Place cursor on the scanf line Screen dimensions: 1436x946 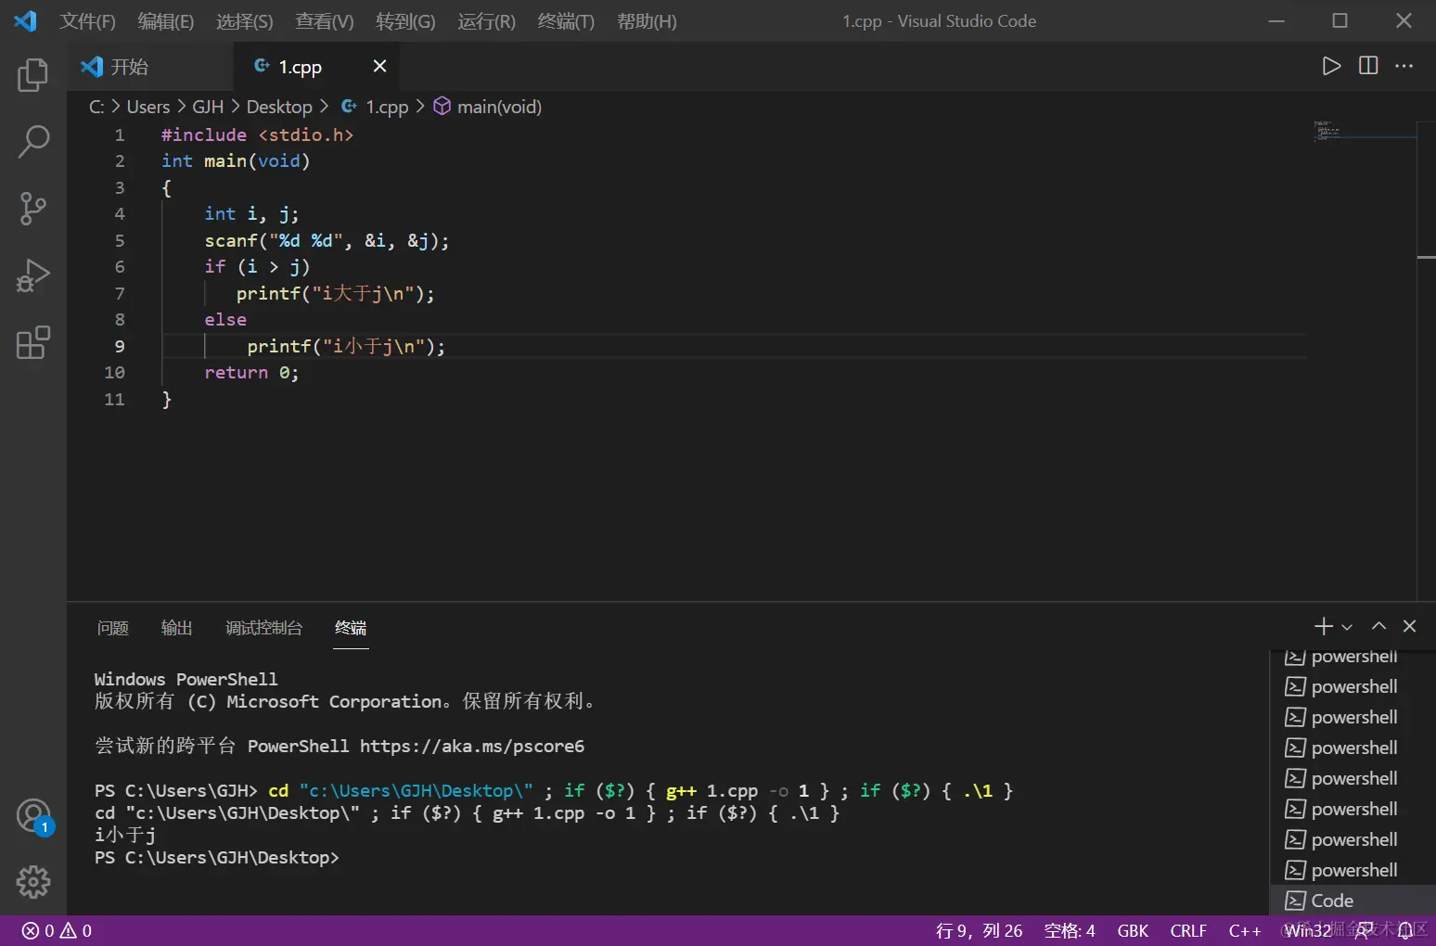pos(327,240)
